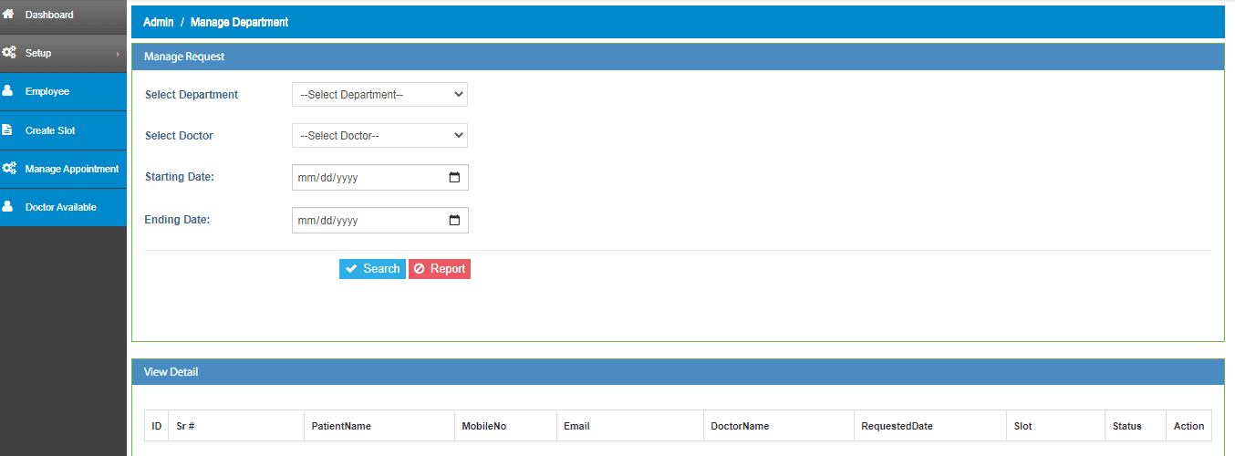This screenshot has width=1235, height=456.
Task: Click Email column header
Action: coord(630,426)
